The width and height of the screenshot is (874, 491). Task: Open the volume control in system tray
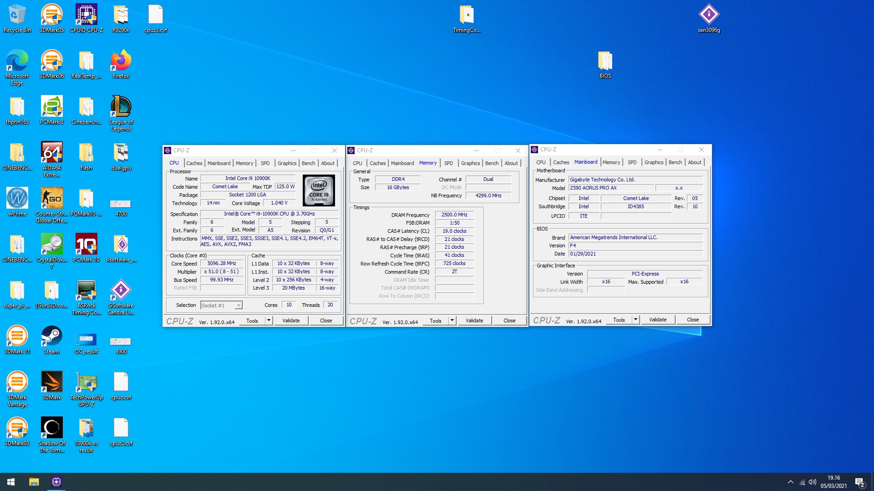pyautogui.click(x=813, y=482)
